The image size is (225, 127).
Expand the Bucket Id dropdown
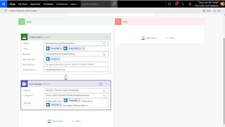[105, 54]
